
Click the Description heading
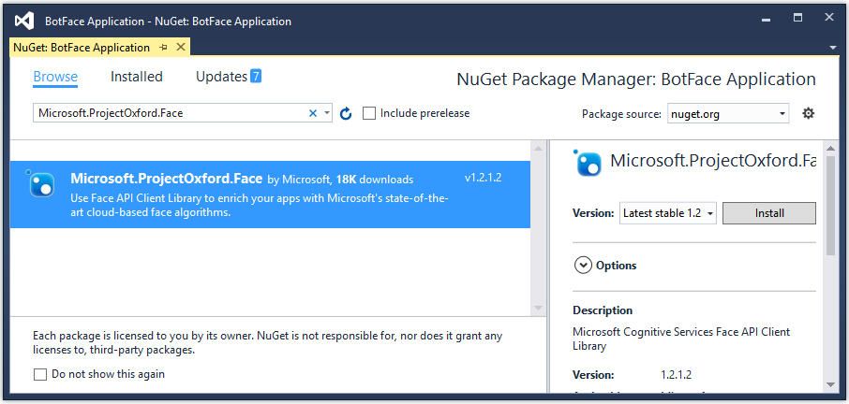point(603,310)
